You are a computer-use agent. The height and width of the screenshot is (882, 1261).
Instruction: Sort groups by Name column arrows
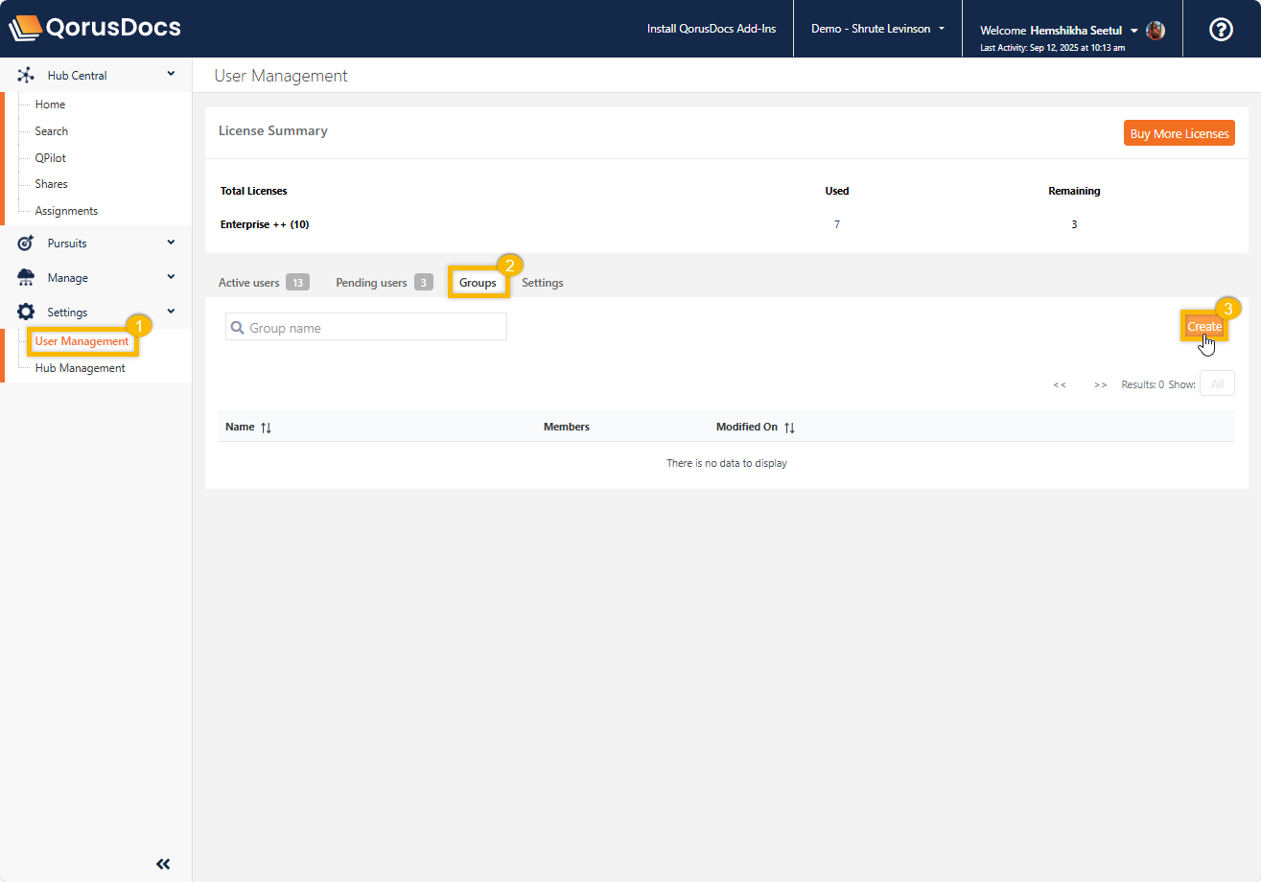[x=267, y=428]
